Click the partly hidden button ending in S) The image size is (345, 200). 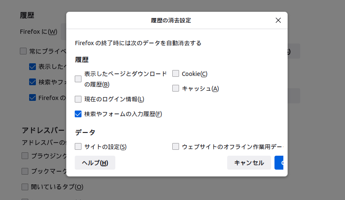click(x=294, y=51)
